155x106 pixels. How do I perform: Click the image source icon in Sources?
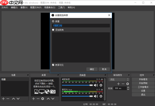pyautogui.click(x=36, y=92)
